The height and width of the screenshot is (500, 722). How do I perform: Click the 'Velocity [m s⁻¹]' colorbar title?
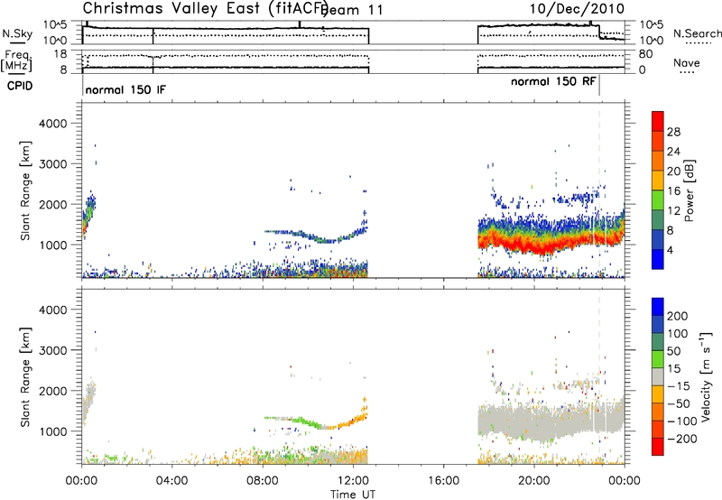pyautogui.click(x=706, y=376)
